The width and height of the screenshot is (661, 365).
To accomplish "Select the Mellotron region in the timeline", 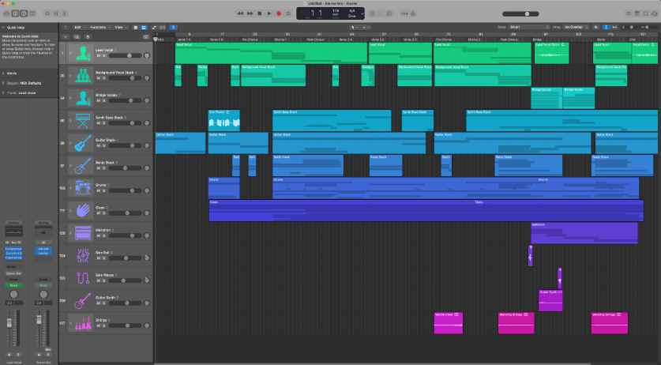I will (584, 233).
